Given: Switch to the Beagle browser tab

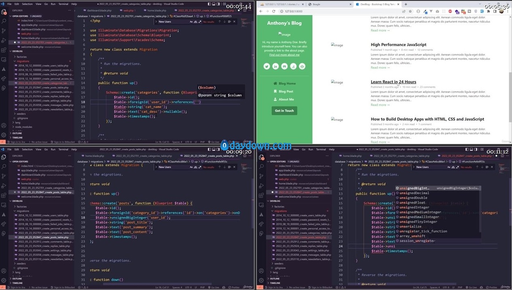Looking at the screenshot, I should click(x=330, y=4).
